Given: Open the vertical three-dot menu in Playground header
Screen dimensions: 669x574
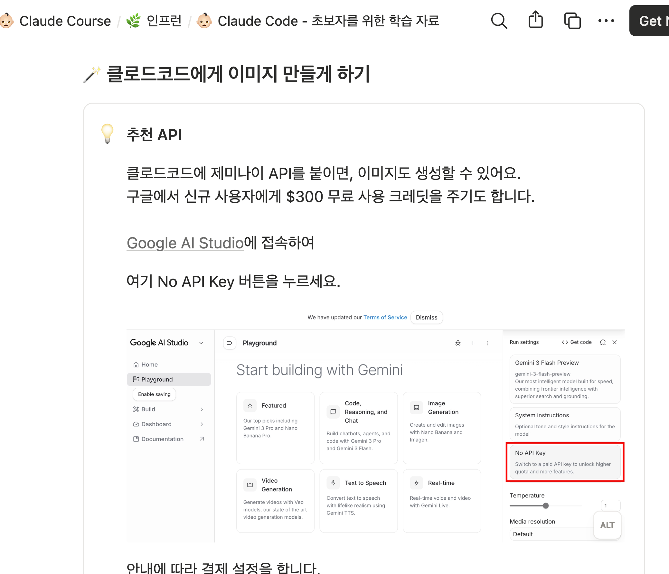Looking at the screenshot, I should pyautogui.click(x=487, y=343).
